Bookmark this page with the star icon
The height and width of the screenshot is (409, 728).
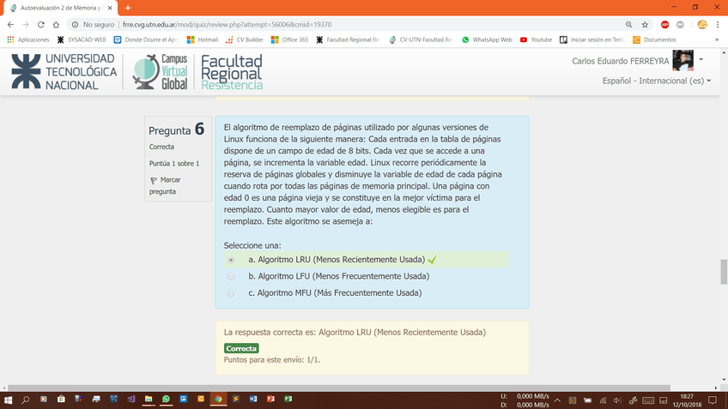pyautogui.click(x=646, y=25)
